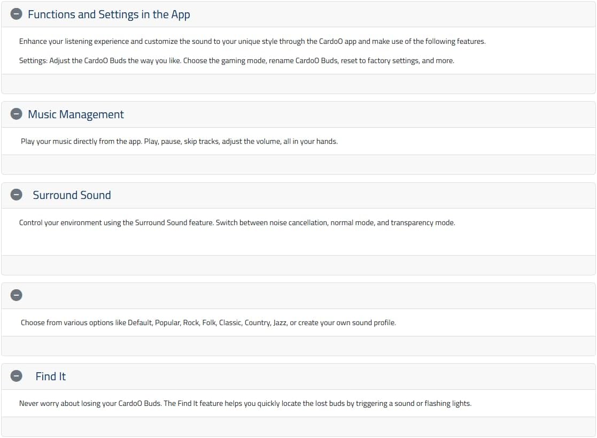Collapse Find It using its minus icon
Screen dimensions: 597x438
pyautogui.click(x=17, y=376)
